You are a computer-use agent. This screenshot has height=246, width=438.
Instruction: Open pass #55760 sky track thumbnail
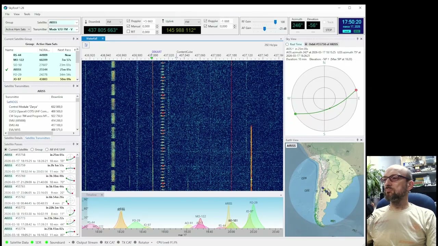click(70, 179)
